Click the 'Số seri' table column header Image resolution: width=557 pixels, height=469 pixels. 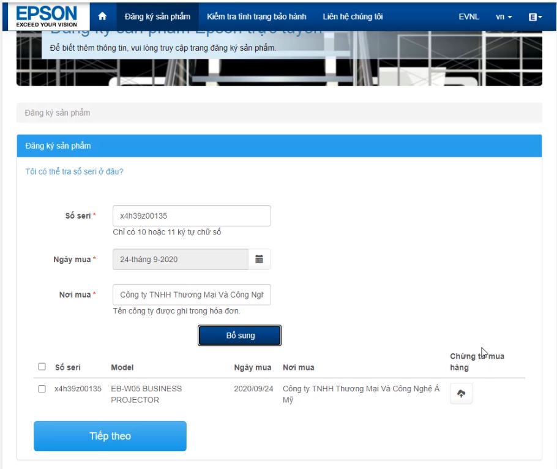[x=68, y=367]
